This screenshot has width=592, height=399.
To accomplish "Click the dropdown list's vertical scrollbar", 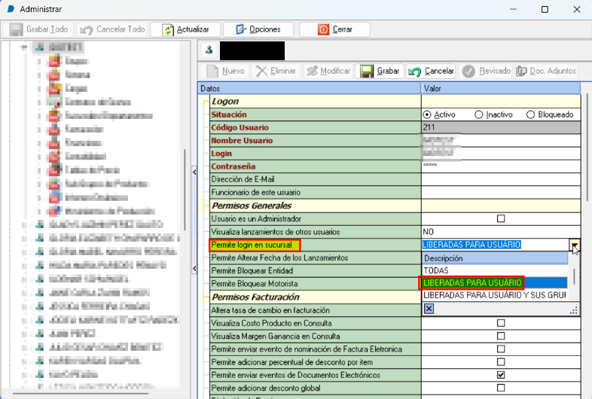I will pyautogui.click(x=574, y=276).
